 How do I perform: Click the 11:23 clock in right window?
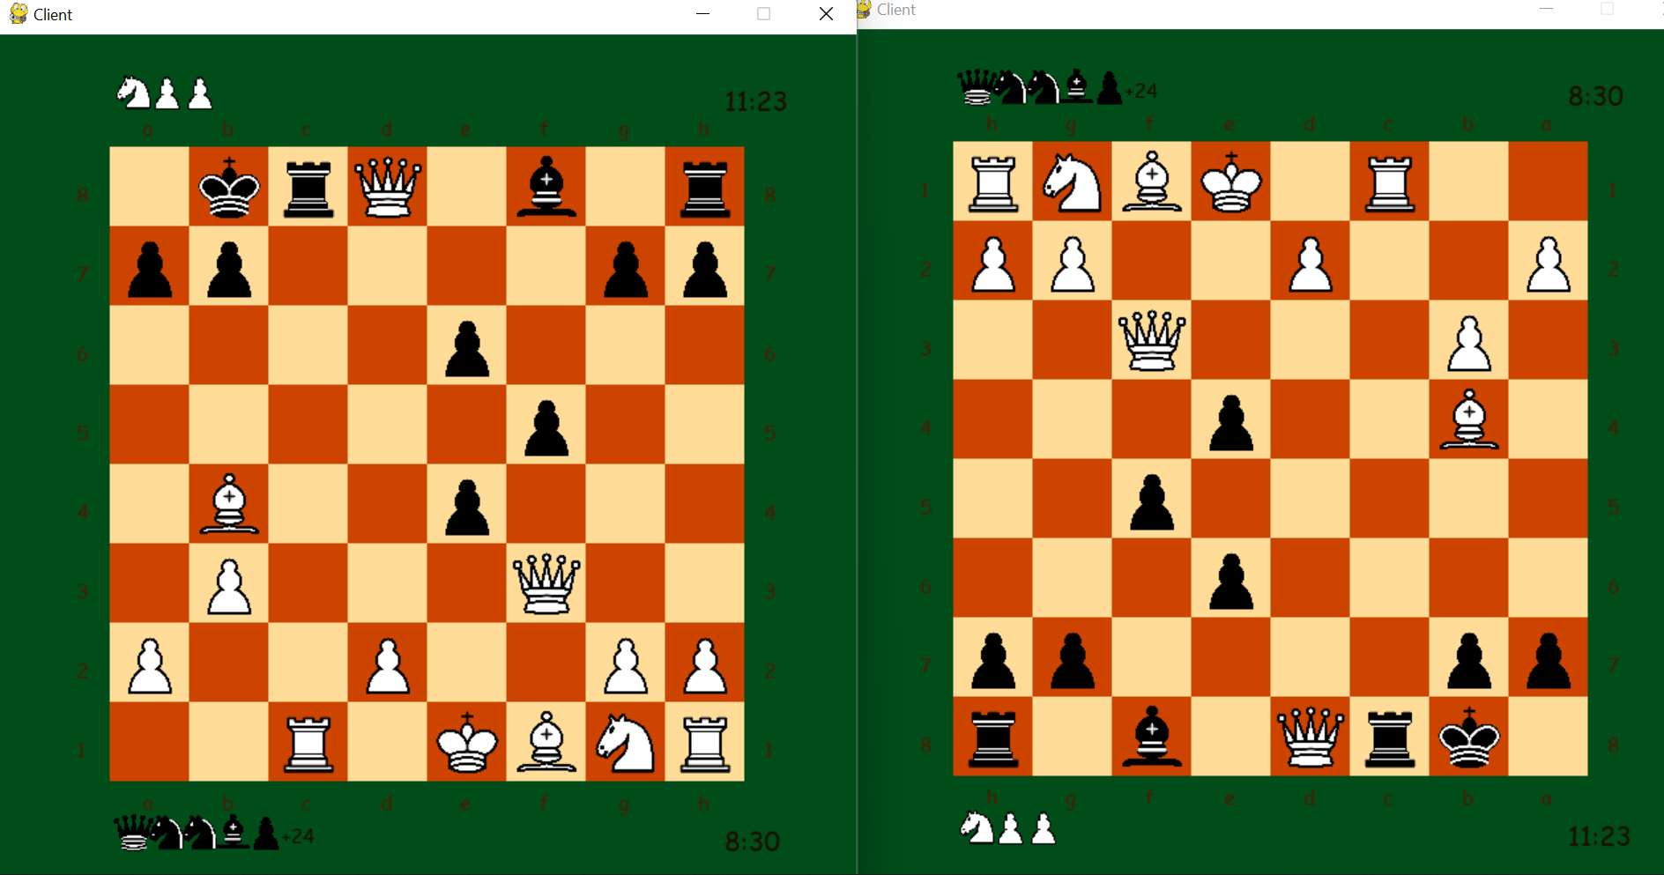coord(1599,836)
